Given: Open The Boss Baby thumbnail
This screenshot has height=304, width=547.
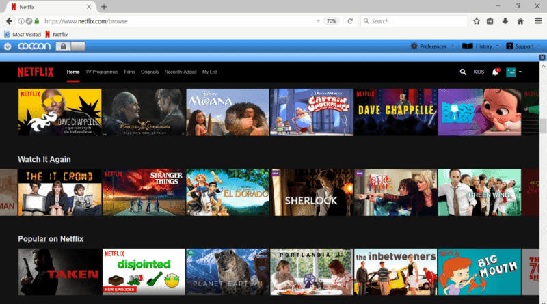Looking at the screenshot, I should tap(480, 112).
